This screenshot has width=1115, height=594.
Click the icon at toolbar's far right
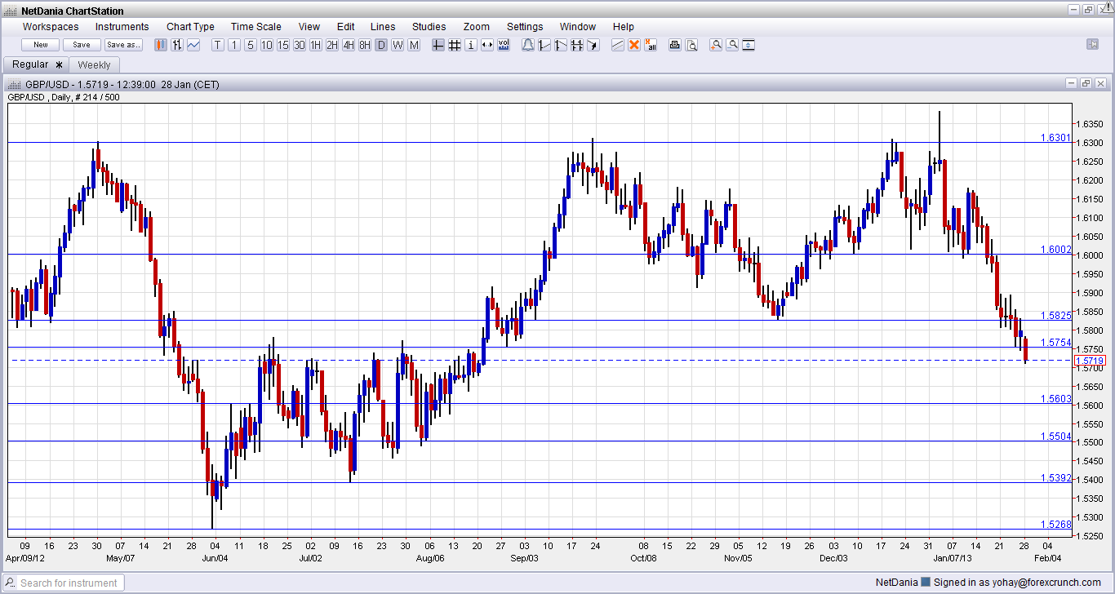[1093, 44]
